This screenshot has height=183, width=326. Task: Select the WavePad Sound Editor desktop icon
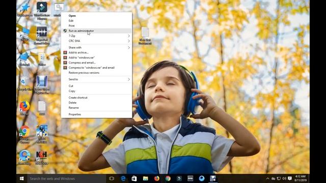[x=42, y=35]
